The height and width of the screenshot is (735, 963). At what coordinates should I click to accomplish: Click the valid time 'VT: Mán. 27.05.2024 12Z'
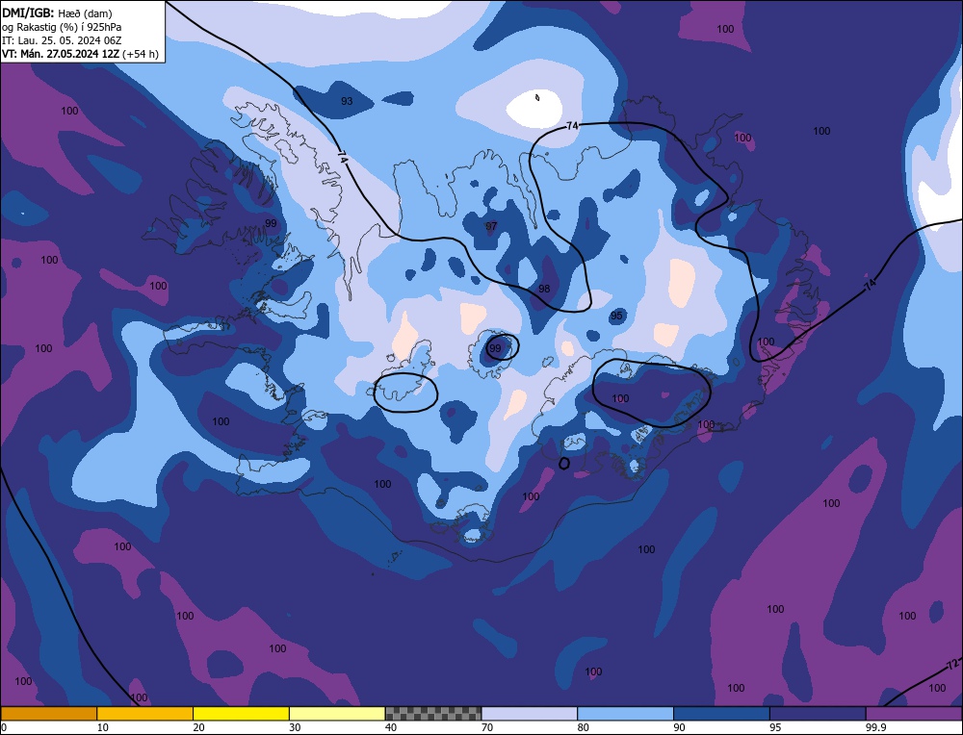pyautogui.click(x=61, y=54)
